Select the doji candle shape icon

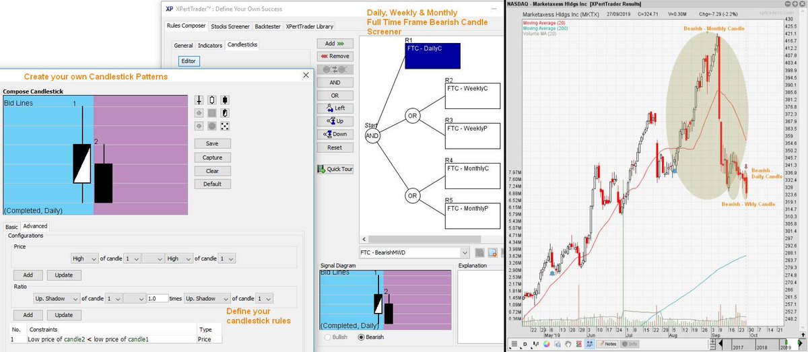coord(199,100)
